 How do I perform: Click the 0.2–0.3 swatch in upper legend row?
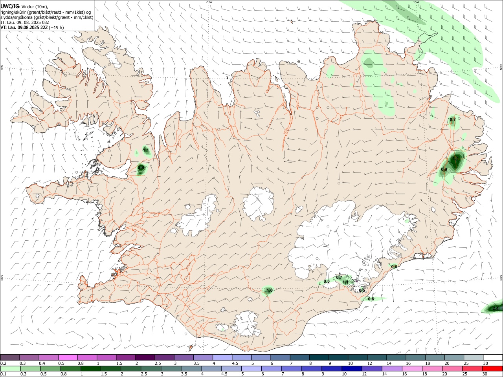10,358
